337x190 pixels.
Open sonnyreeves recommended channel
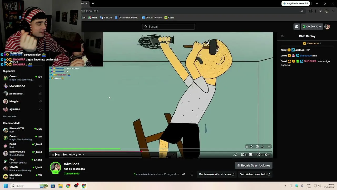(x=22, y=153)
